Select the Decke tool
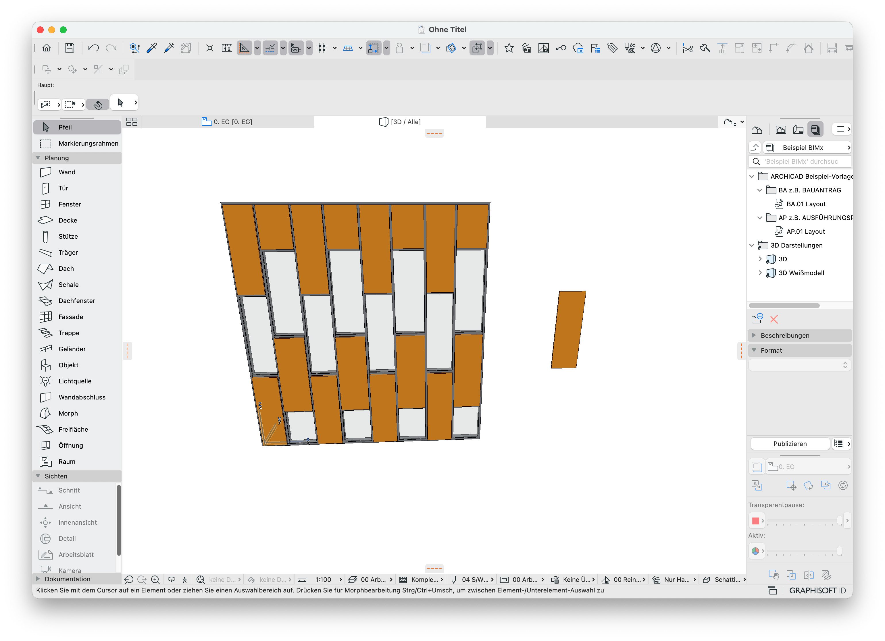 (x=77, y=220)
